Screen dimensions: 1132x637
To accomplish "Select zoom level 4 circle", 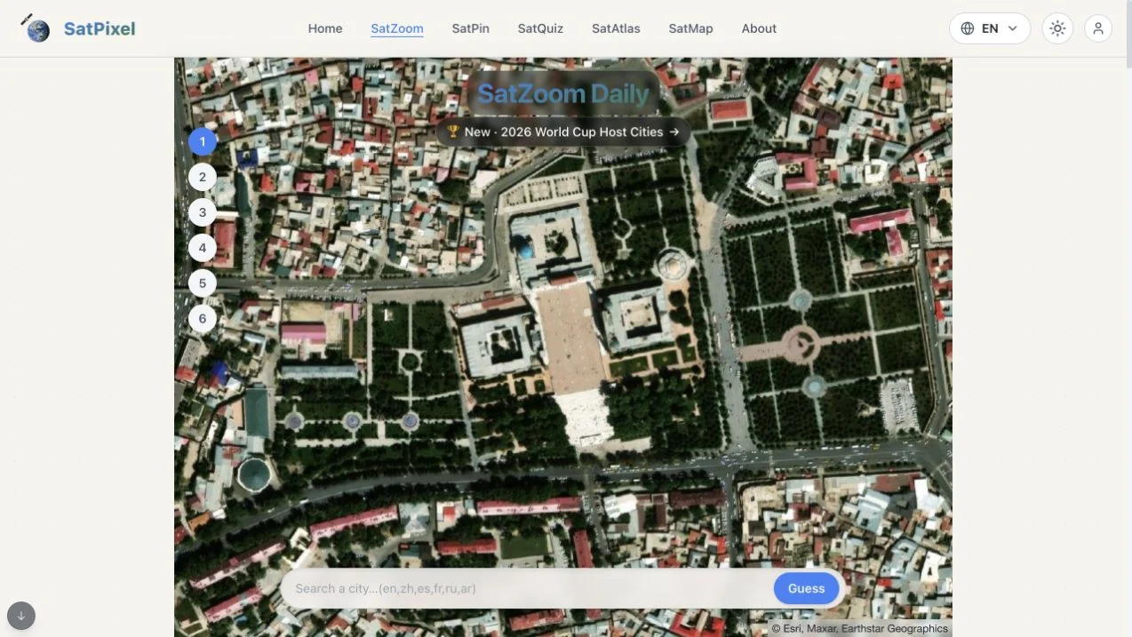I will [203, 248].
